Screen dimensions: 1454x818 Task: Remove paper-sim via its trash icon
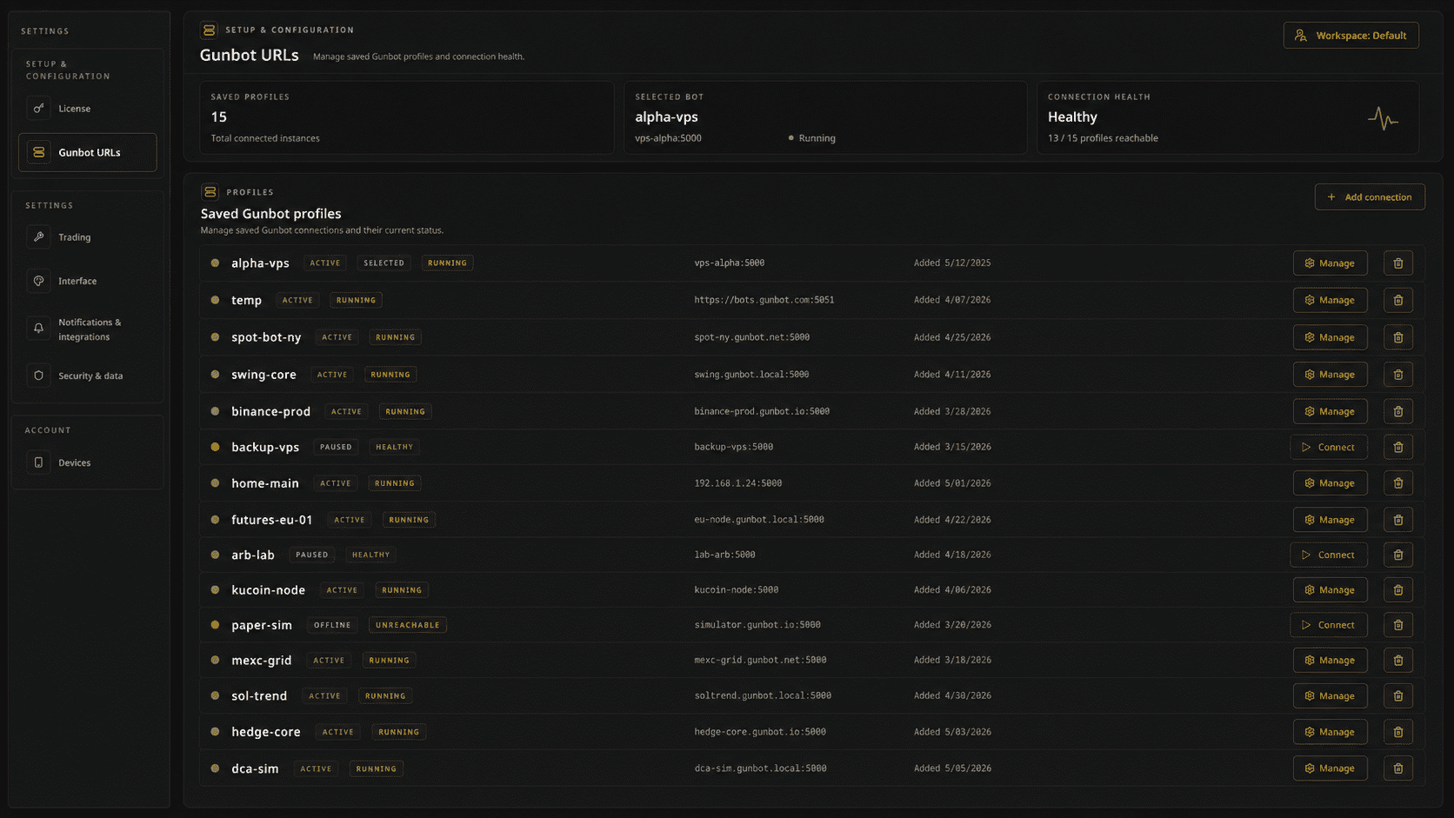click(x=1397, y=625)
